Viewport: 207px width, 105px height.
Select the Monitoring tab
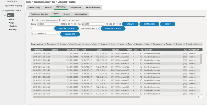(61, 7)
